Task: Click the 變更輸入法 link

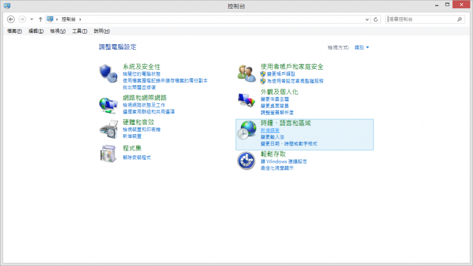Action: pos(273,137)
